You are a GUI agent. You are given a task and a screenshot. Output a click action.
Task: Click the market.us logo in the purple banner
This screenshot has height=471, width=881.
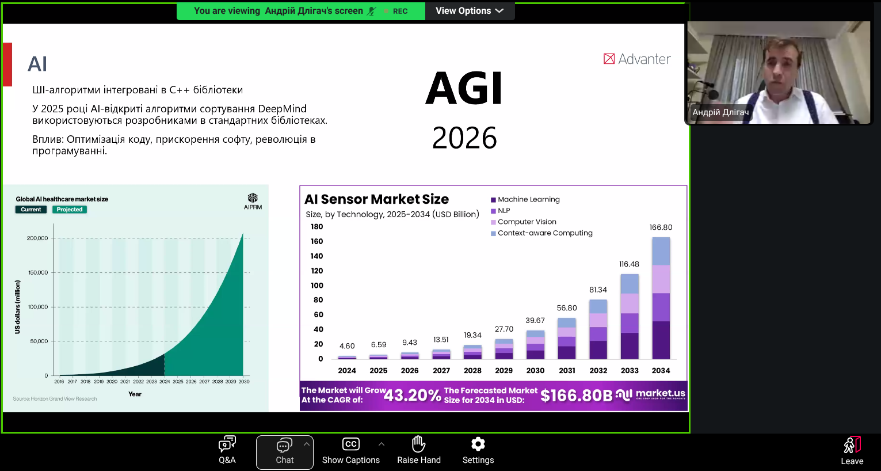651,394
